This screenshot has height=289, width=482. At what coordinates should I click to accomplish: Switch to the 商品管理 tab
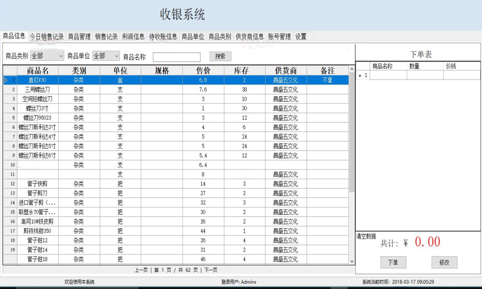point(80,37)
